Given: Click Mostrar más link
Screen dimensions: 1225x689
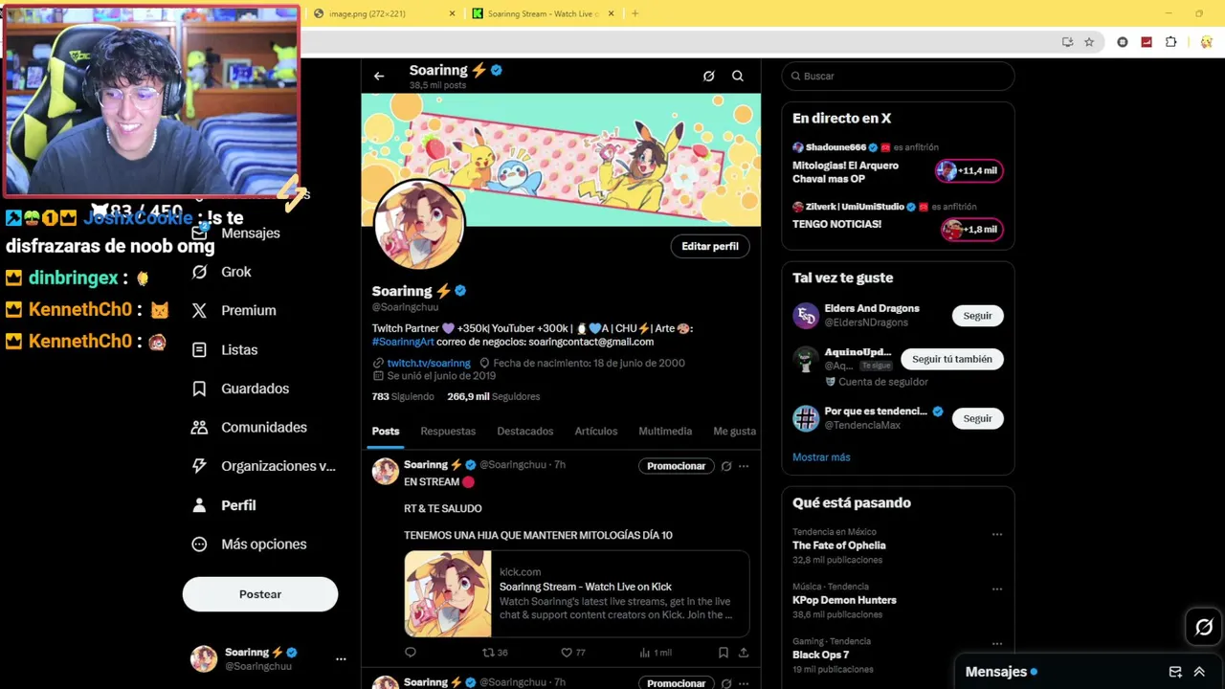Looking at the screenshot, I should (821, 457).
